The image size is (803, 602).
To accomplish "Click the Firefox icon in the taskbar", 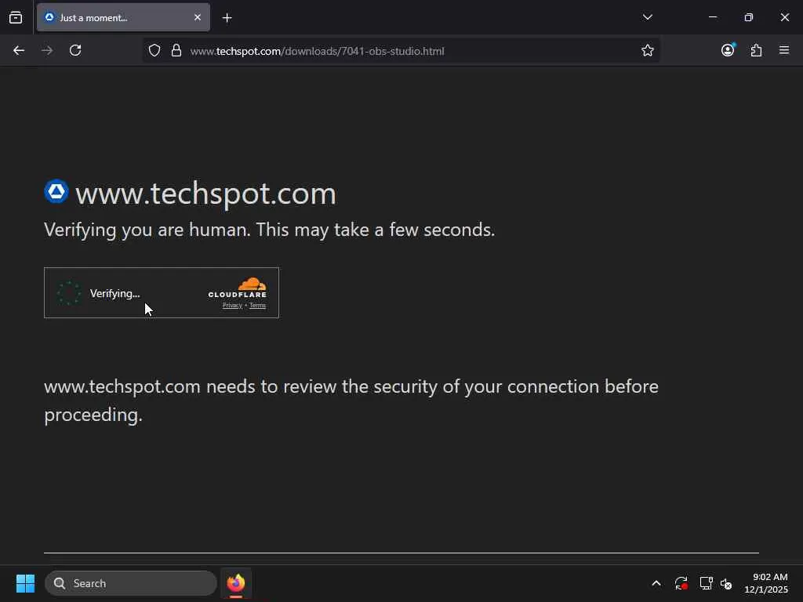I will click(236, 583).
